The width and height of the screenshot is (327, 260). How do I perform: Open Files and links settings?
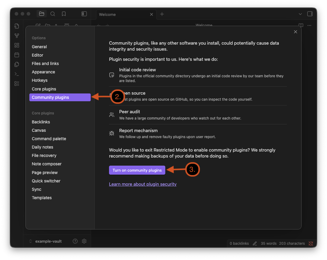(x=60, y=64)
